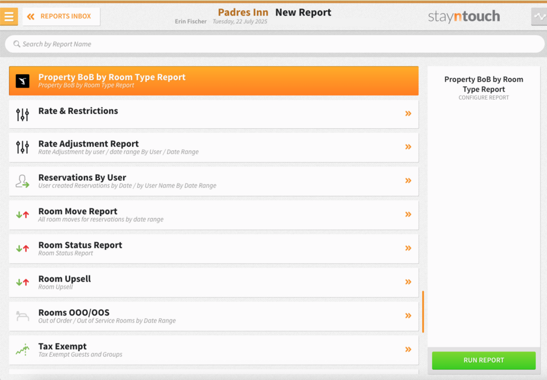Viewport: 547px width, 380px height.
Task: Click the activity graph icon top right
Action: pos(539,17)
